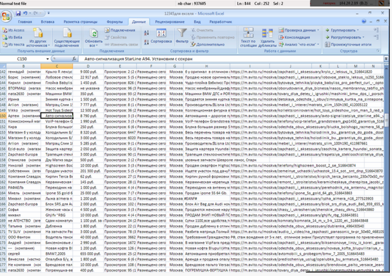This screenshot has width=392, height=276.
Task: Expand the Name Box dropdown arrow
Action: pos(47,59)
